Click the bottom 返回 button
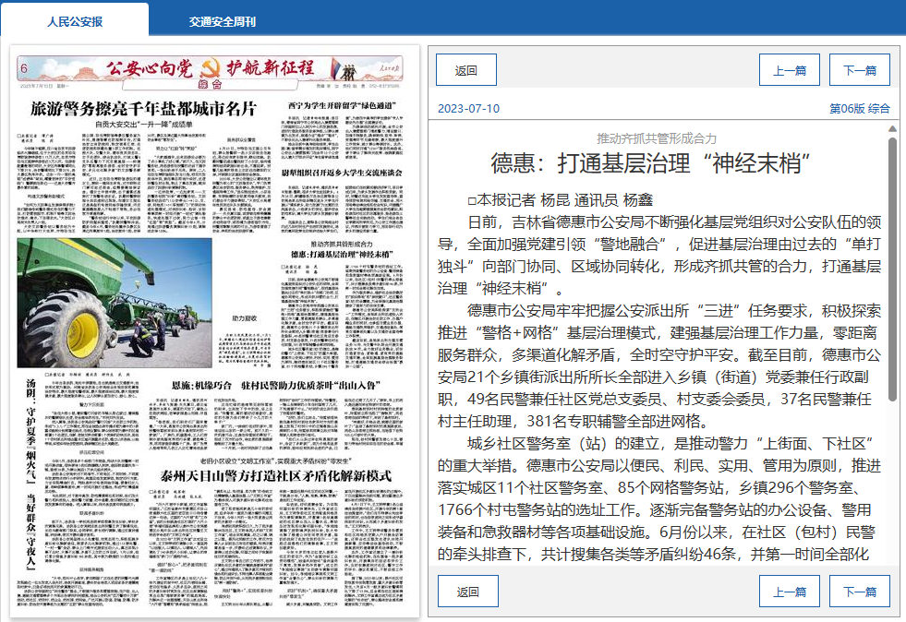The image size is (906, 622). [467, 591]
